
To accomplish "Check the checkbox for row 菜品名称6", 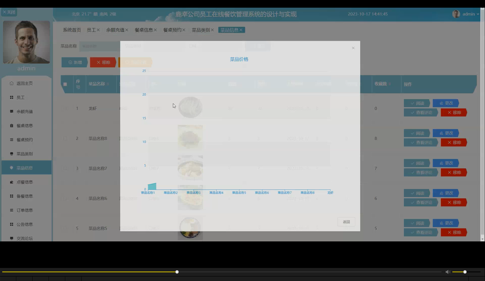I will click(65, 198).
